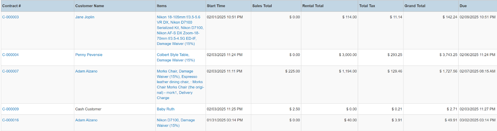The height and width of the screenshot is (131, 497).
Task: Sort by Contract # column header
Action: coord(11,6)
